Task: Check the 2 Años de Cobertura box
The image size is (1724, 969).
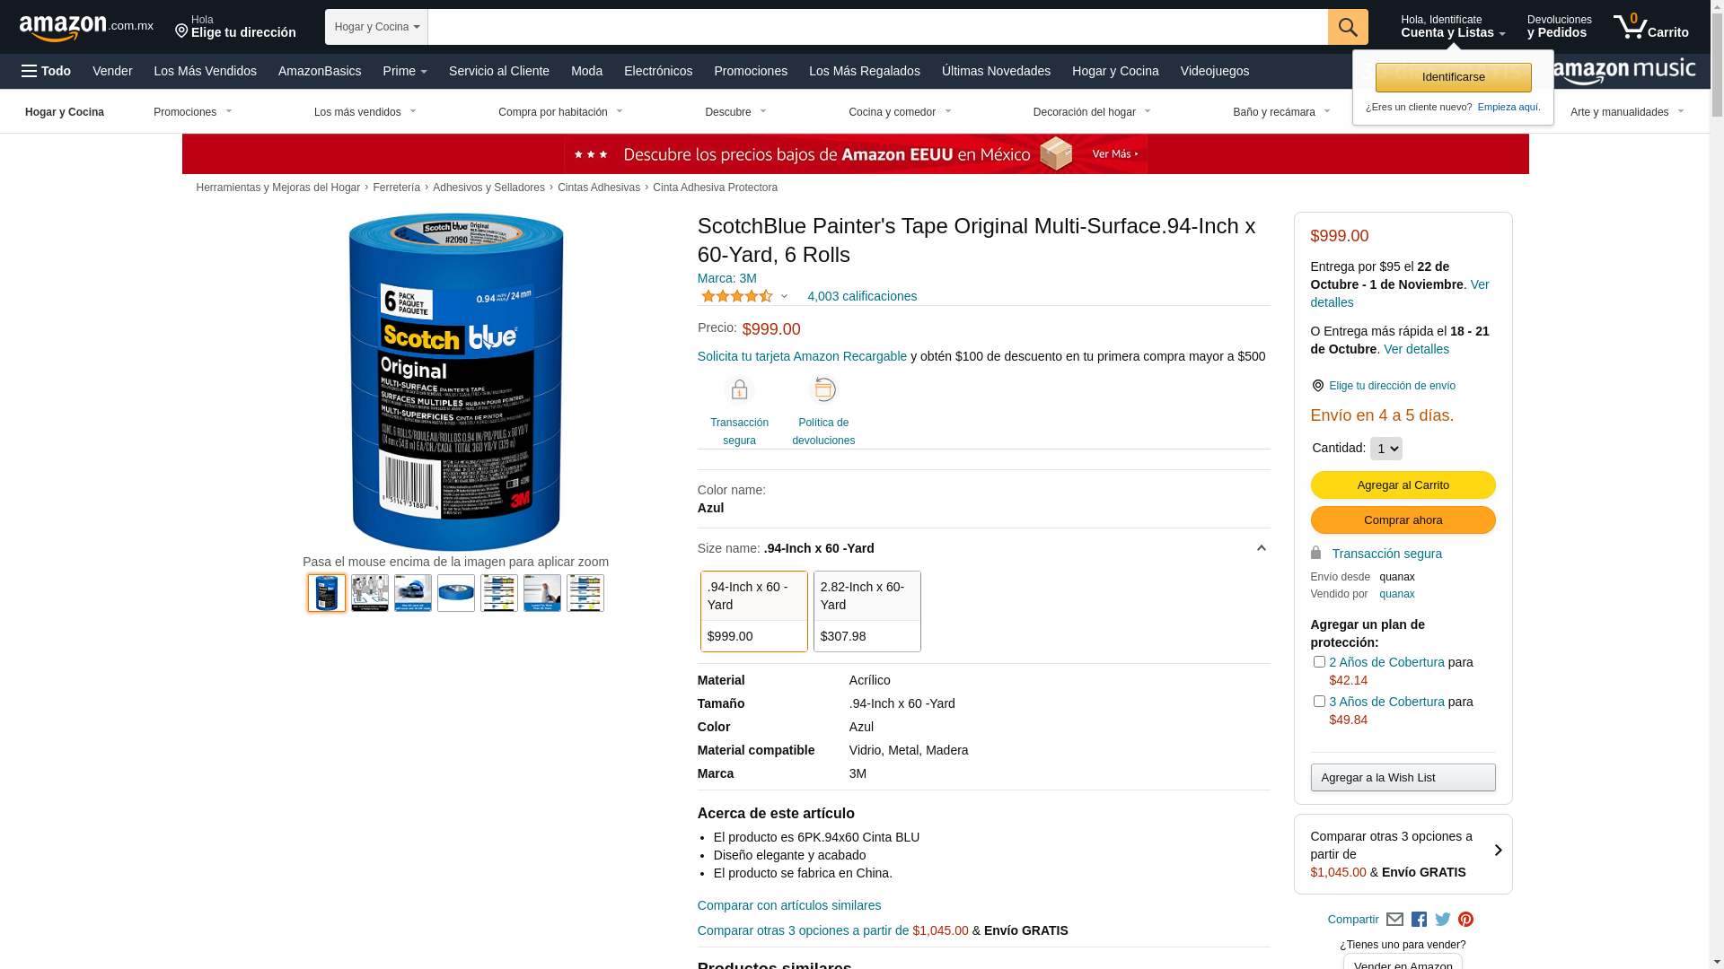Action: click(1319, 662)
